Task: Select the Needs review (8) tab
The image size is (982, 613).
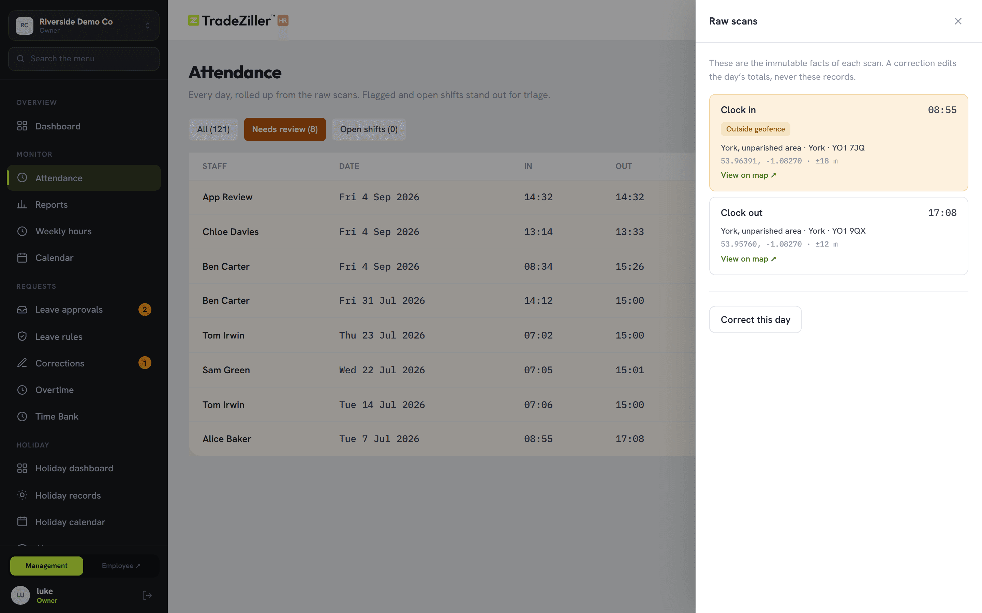Action: click(x=285, y=129)
